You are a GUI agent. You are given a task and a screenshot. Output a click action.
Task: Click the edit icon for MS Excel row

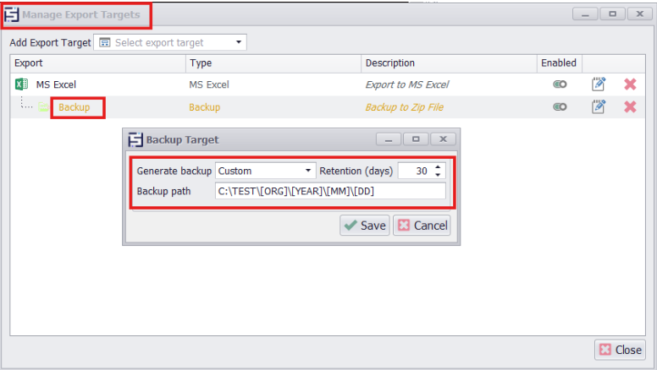point(599,84)
